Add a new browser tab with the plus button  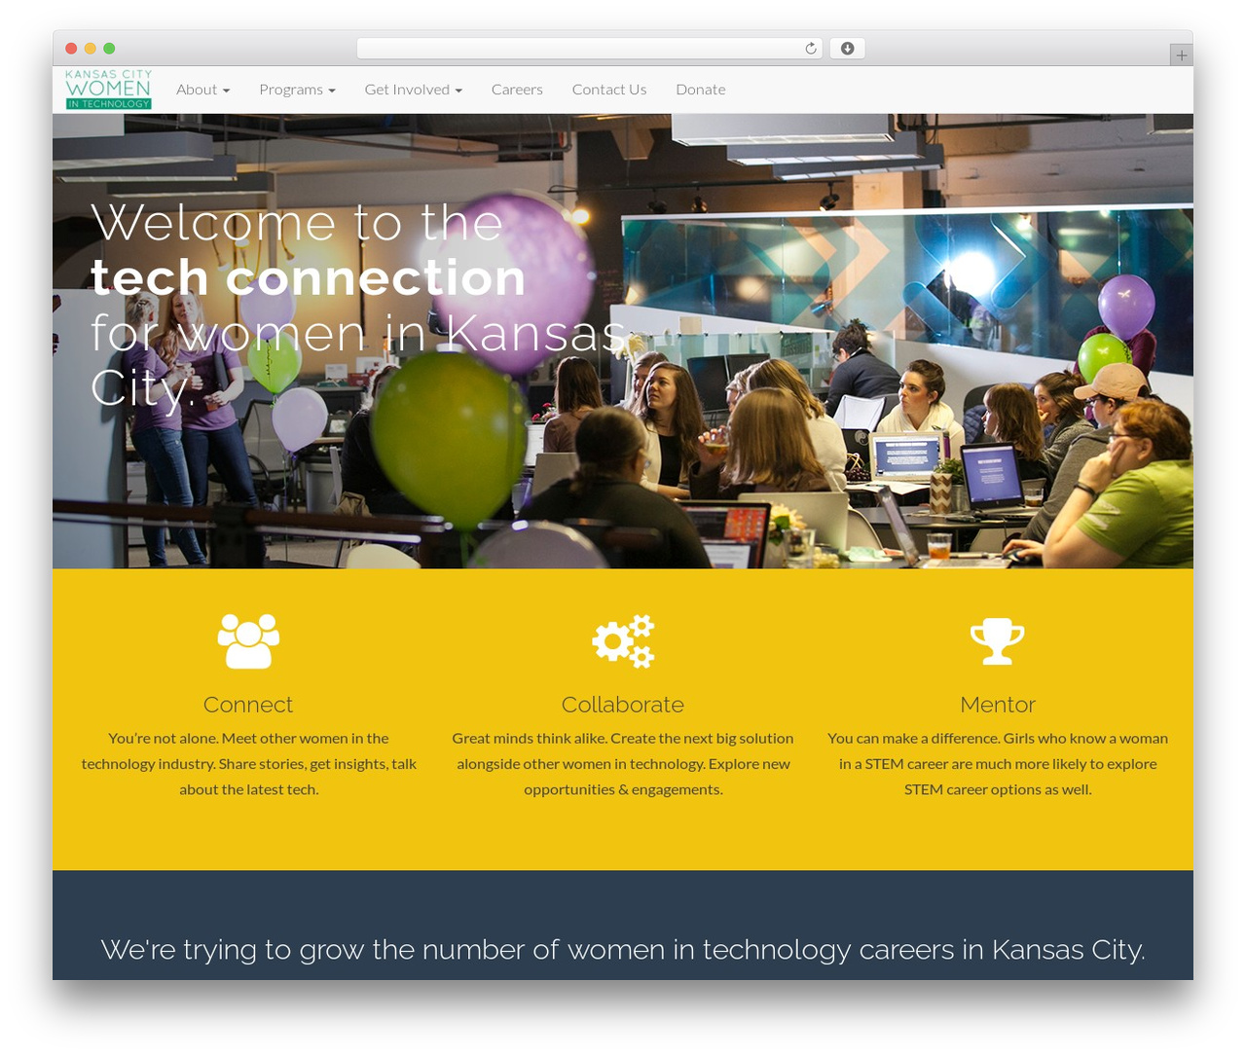click(x=1181, y=55)
